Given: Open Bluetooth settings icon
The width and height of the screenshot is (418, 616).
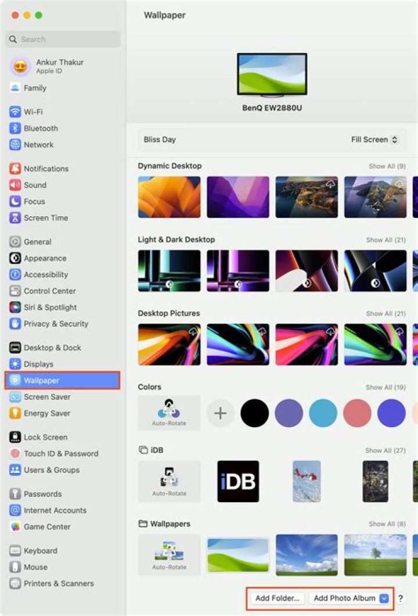Looking at the screenshot, I should pos(15,128).
